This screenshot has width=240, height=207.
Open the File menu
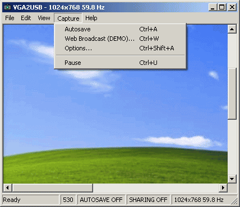point(10,18)
